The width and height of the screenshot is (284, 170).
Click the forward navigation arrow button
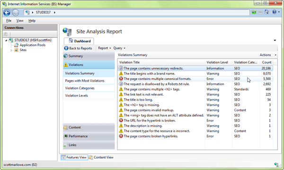16,13
